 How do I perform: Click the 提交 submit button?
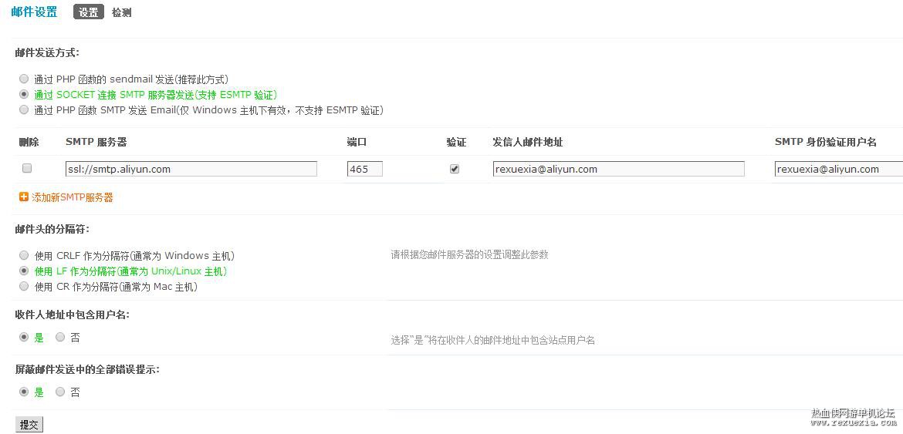[x=29, y=425]
